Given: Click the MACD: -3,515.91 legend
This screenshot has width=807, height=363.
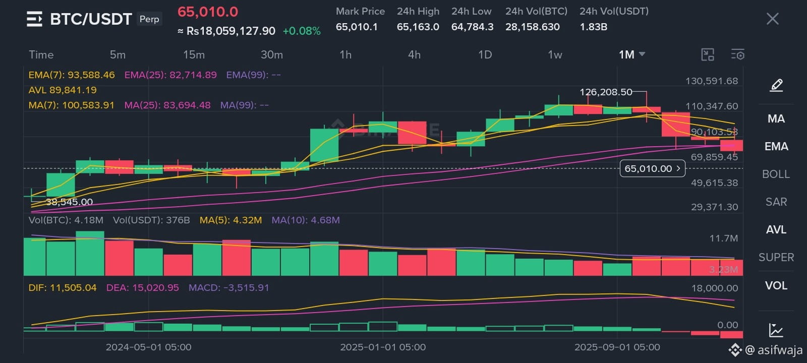Looking at the screenshot, I should click(228, 288).
